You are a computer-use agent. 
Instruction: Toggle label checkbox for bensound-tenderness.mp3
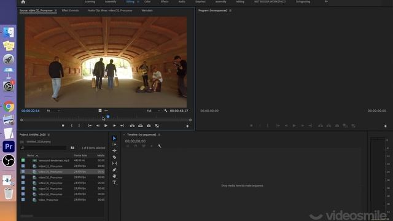[x=23, y=160]
